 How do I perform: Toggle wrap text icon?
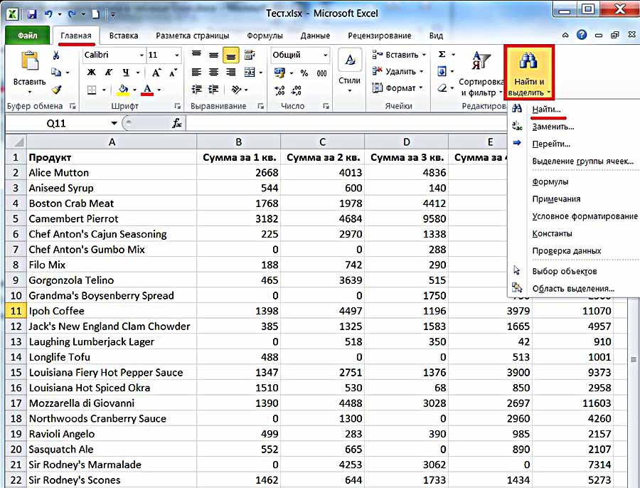(250, 55)
